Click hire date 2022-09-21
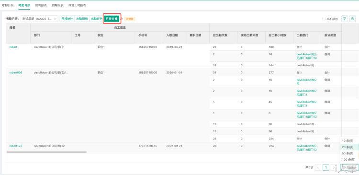Image resolution: width=359 pixels, height=175 pixels. pos(174,146)
